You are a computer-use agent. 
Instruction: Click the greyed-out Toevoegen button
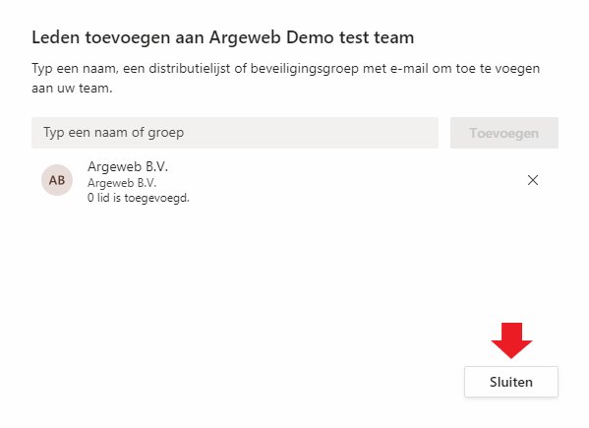504,133
